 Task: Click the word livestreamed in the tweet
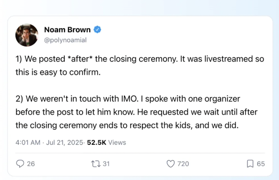228,59
